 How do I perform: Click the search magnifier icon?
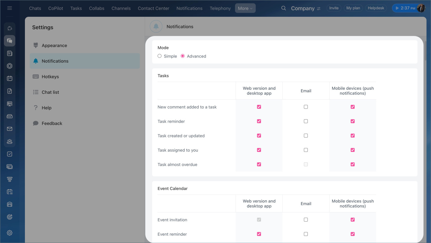click(x=284, y=8)
